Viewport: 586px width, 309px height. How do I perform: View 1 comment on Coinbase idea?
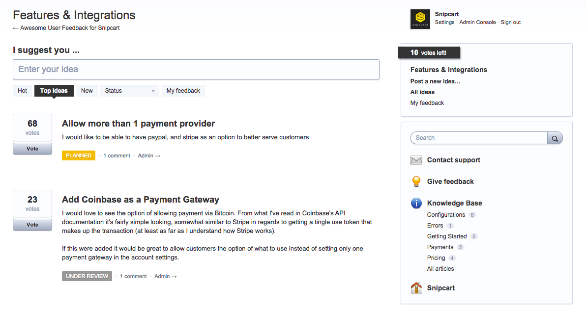(133, 277)
